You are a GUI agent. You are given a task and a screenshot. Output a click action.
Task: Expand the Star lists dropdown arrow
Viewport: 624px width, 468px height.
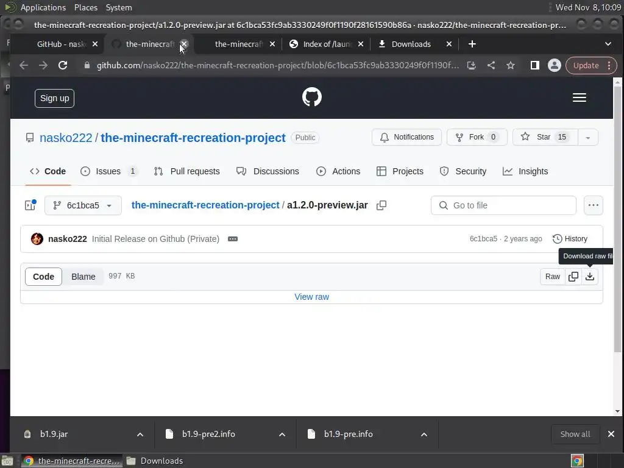[588, 138]
